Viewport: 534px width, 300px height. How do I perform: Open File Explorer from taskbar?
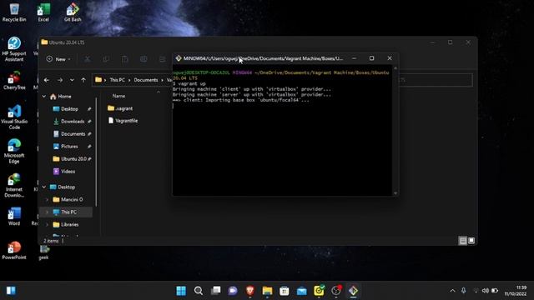[x=267, y=291]
